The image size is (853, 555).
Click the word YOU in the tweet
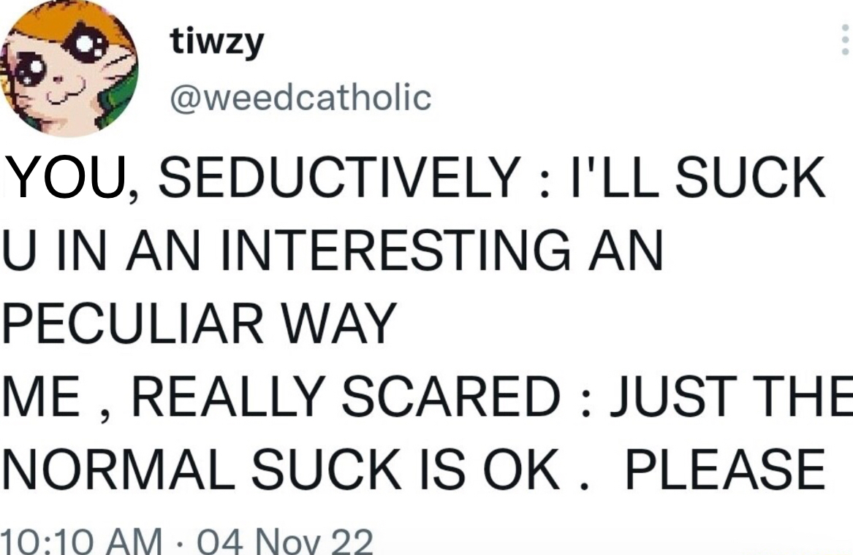pyautogui.click(x=68, y=178)
